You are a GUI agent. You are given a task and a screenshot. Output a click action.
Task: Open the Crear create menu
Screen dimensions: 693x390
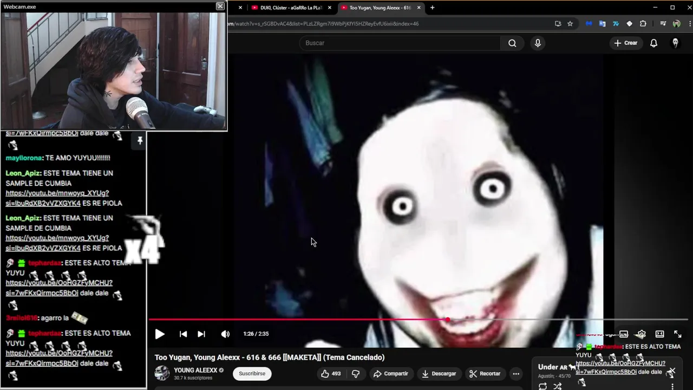pyautogui.click(x=626, y=43)
